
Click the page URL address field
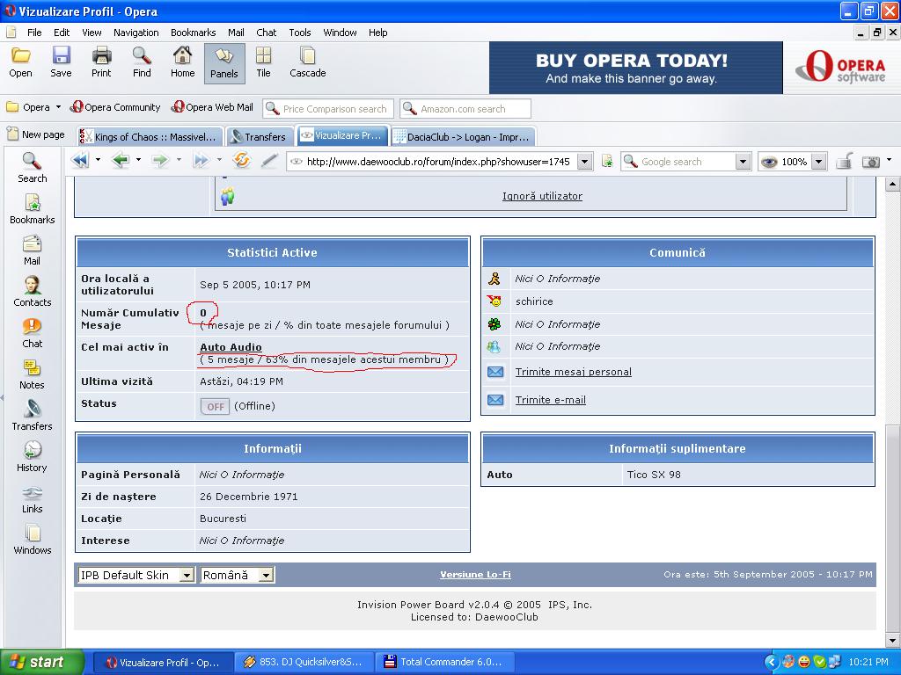[x=439, y=162]
